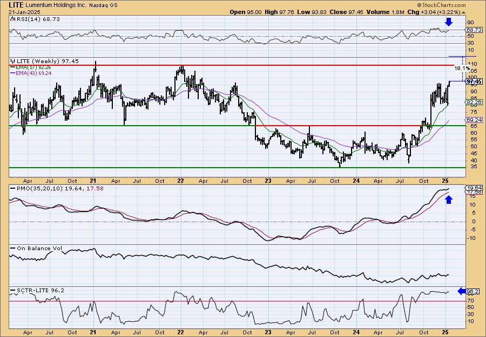Click year 25 on the price panel time axis
This screenshot has height=337, width=486.
pyautogui.click(x=445, y=181)
